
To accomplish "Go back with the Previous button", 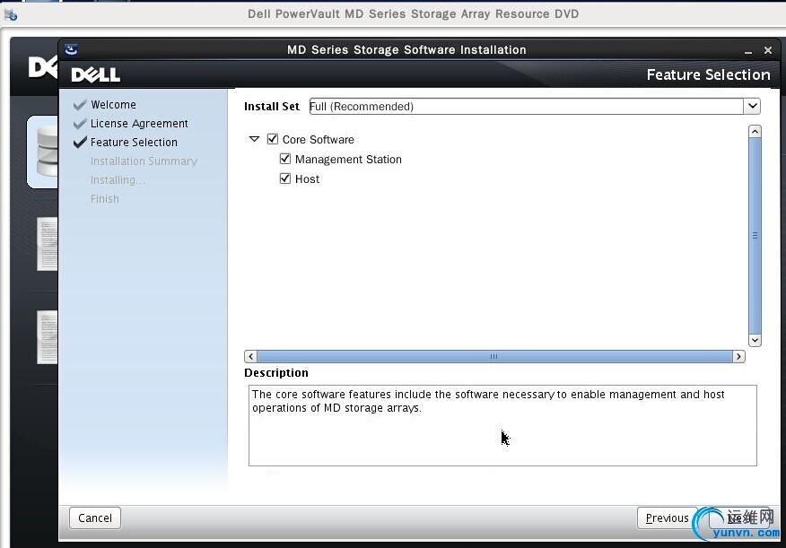I will point(667,518).
